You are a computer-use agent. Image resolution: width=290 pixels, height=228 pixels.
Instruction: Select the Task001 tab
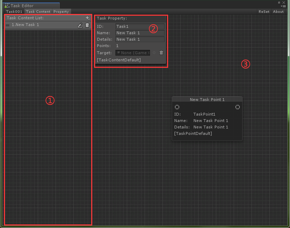(x=14, y=11)
